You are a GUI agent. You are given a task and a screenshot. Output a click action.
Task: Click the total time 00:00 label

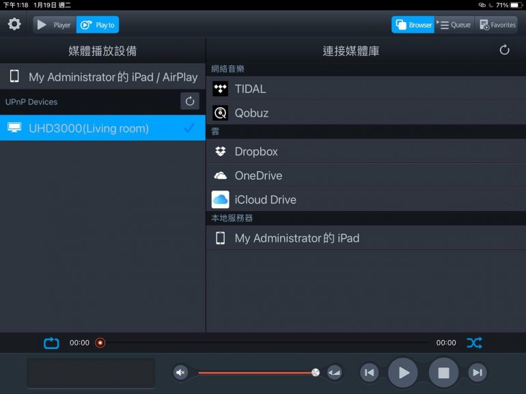(x=446, y=343)
